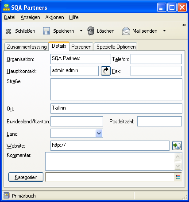Click the Speichern floppy disk icon
This screenshot has height=202, width=189.
point(46,31)
